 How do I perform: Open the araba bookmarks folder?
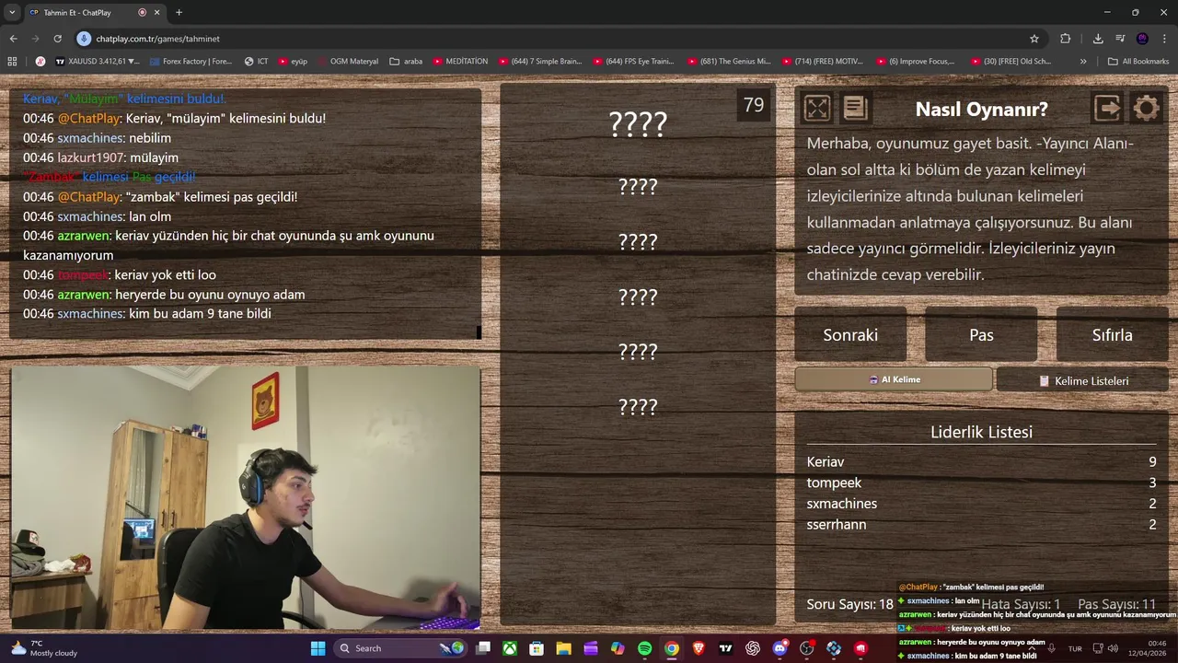pyautogui.click(x=406, y=62)
